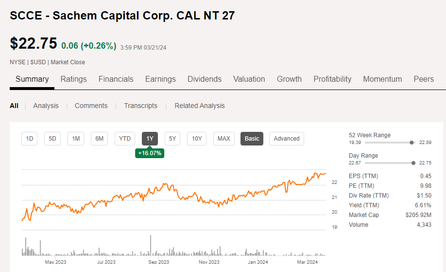
Task: Go to the Dividends tab
Action: tap(205, 79)
